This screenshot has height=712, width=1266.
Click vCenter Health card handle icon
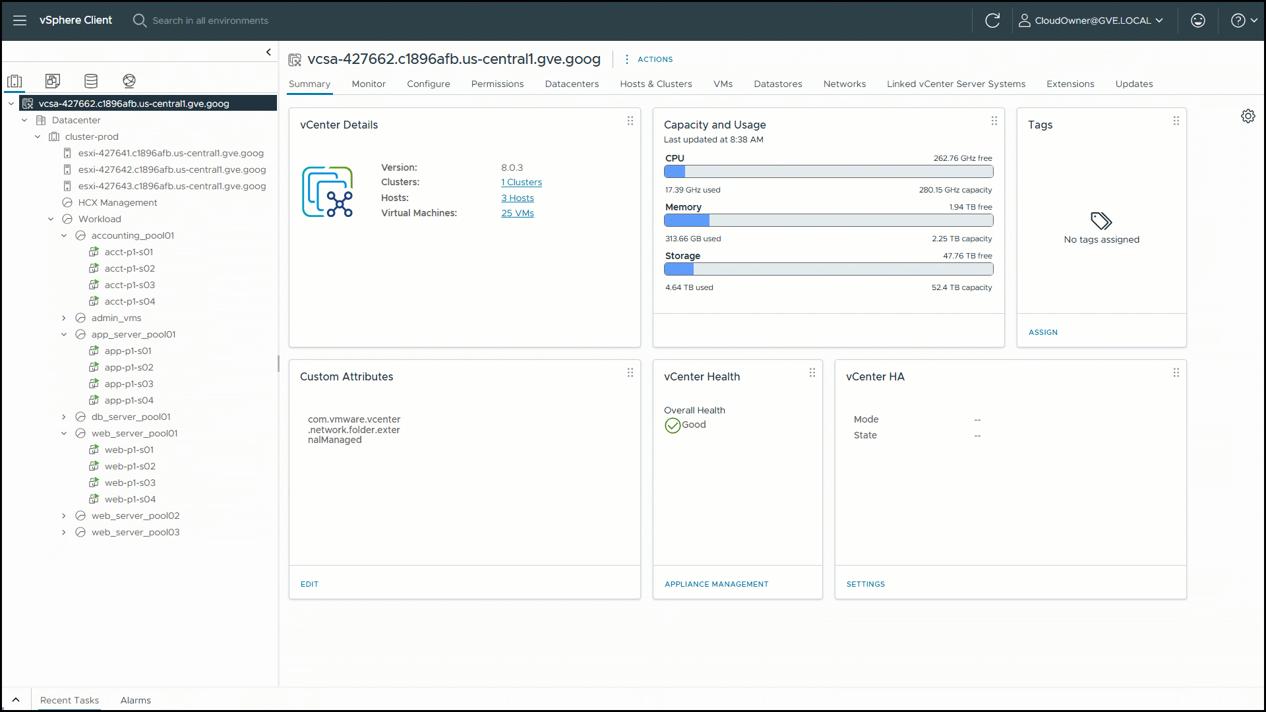pos(812,372)
